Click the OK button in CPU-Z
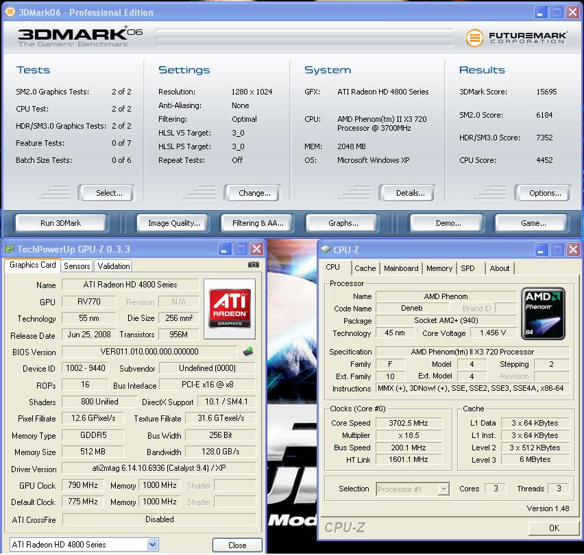The width and height of the screenshot is (584, 555). [x=553, y=528]
